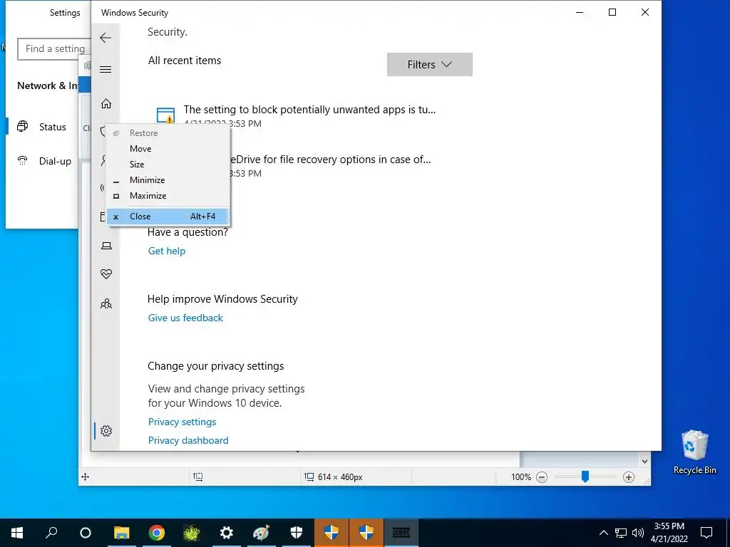Viewport: 730px width, 547px height.
Task: Open the network icon in system tray
Action: [x=621, y=533]
